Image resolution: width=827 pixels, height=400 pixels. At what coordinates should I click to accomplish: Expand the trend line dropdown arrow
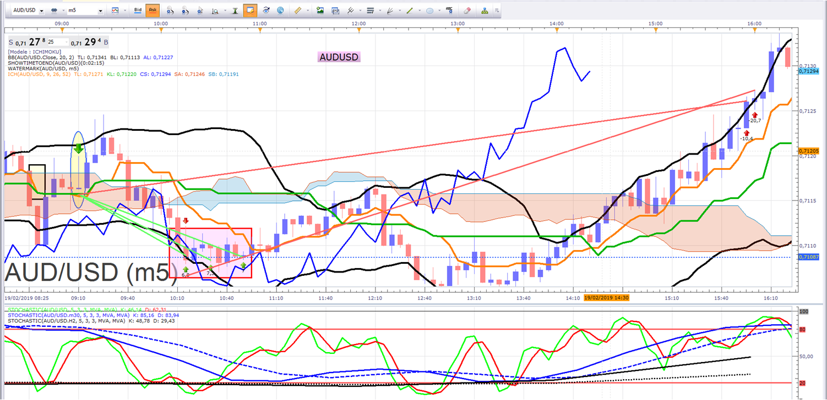click(419, 10)
